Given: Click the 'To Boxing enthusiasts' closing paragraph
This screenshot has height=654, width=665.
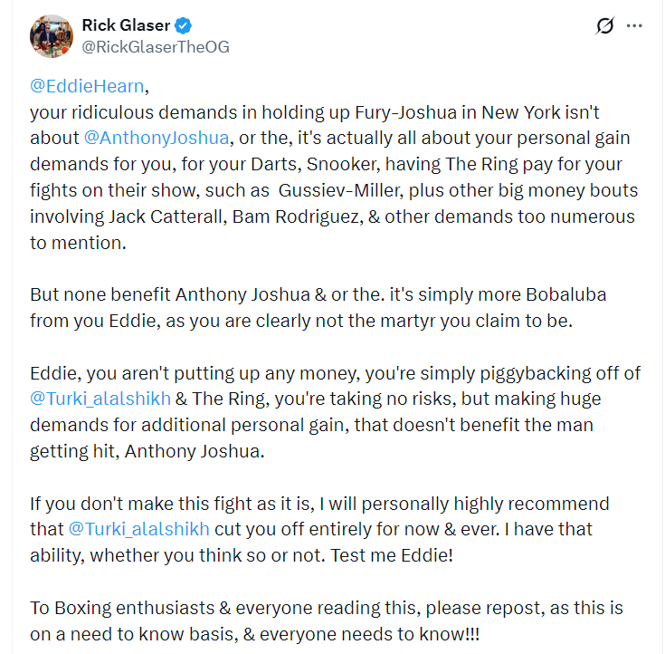Looking at the screenshot, I should 326,620.
